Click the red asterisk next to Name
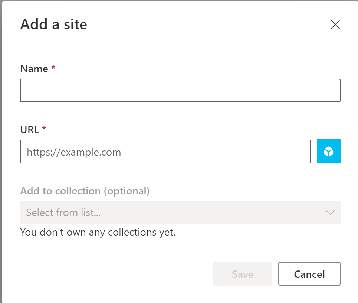The width and height of the screenshot is (358, 303). click(x=53, y=68)
